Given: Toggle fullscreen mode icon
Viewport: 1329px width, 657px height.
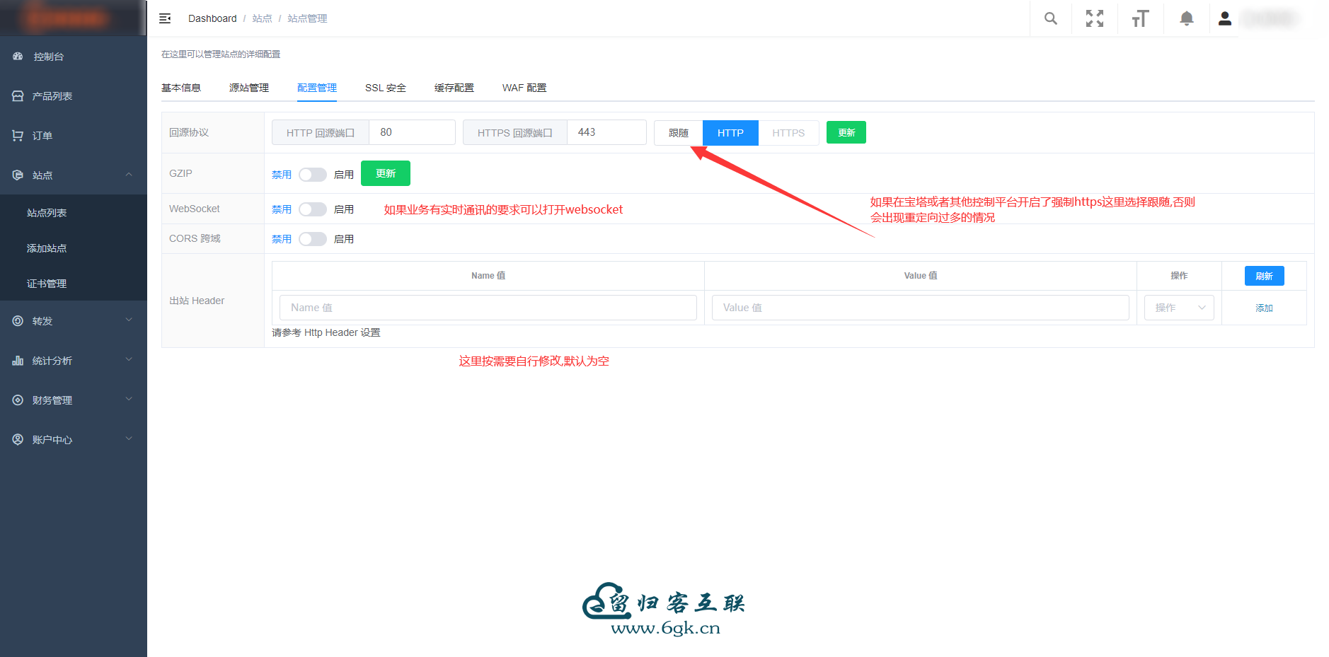Looking at the screenshot, I should 1095,19.
